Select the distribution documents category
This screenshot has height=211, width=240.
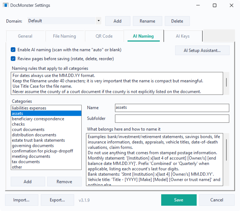pos(46,135)
